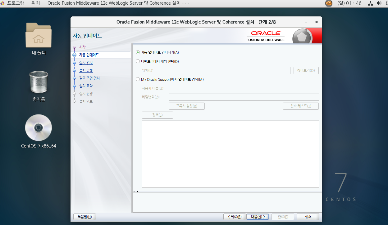Click the 설치 완료 step label

coord(86,101)
